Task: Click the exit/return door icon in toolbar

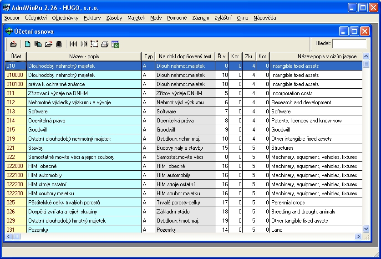Action: [x=13, y=44]
